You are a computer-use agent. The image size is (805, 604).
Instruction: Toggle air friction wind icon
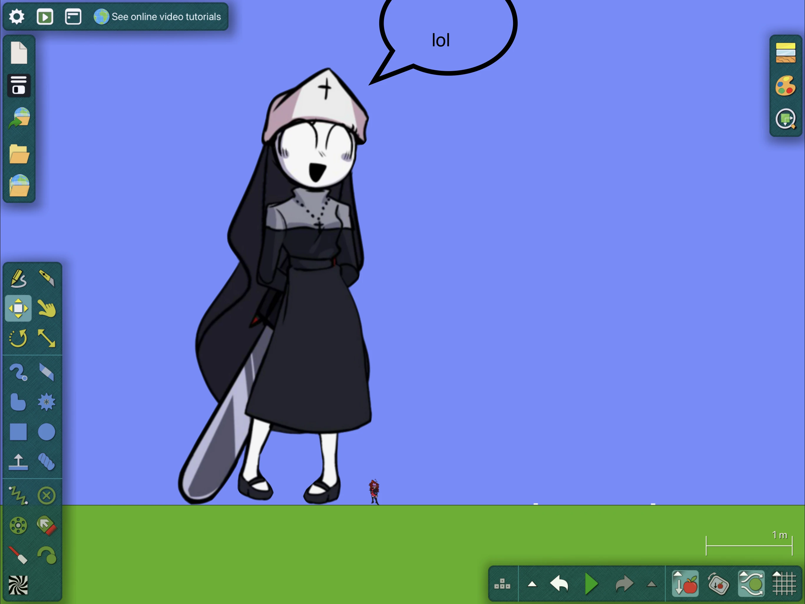coord(751,584)
